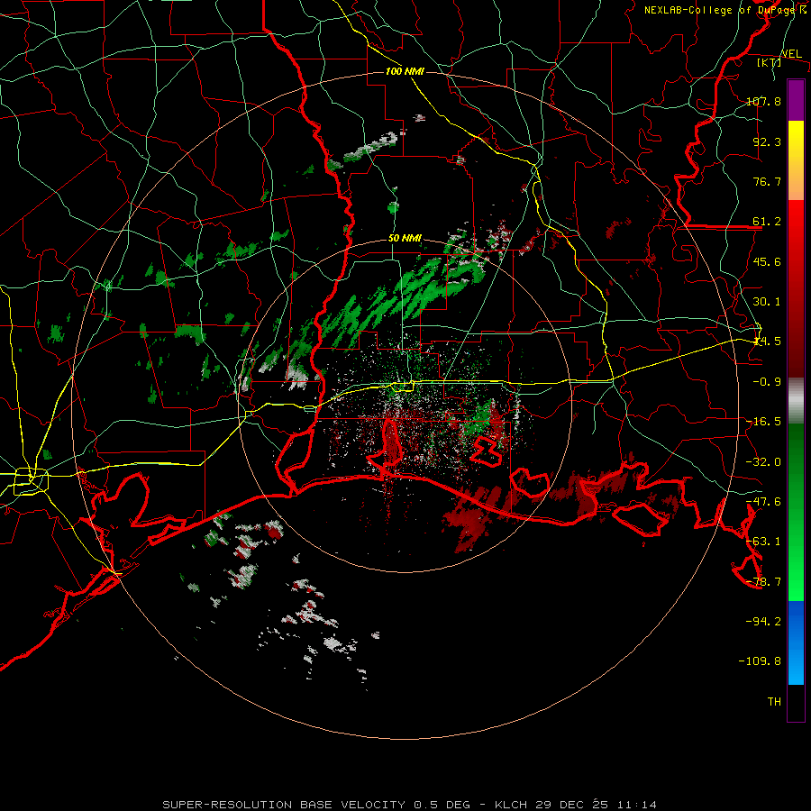Click the yellow-orange segment of color bar

pos(796,161)
